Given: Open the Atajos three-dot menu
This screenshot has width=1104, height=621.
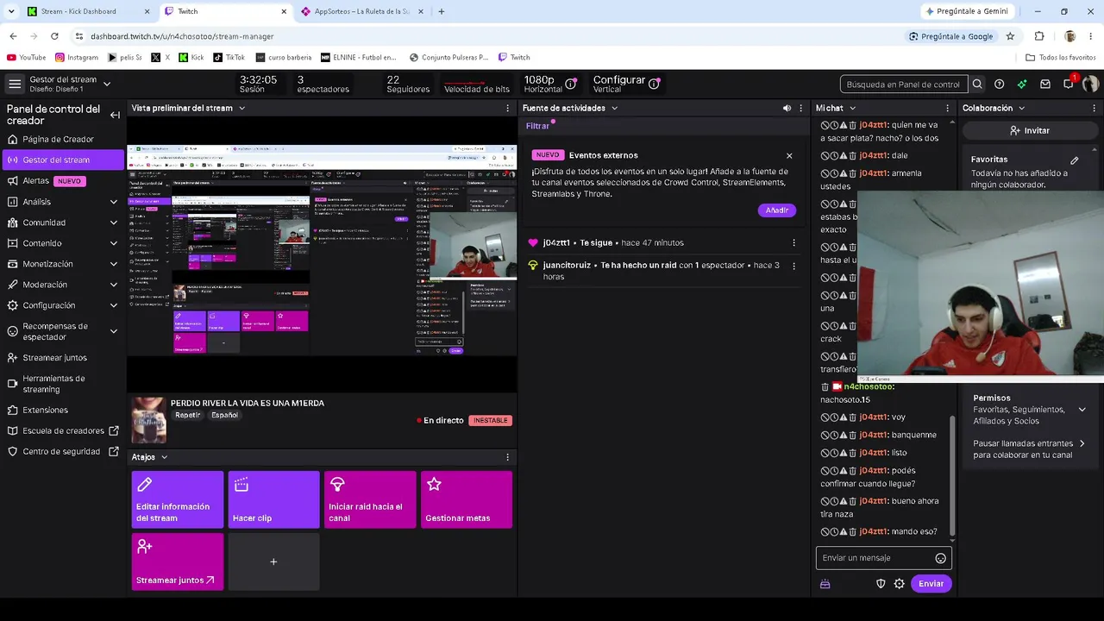Looking at the screenshot, I should (x=507, y=457).
